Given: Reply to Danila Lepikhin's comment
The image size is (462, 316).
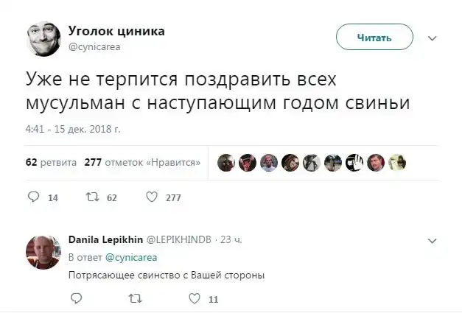Looking at the screenshot, I should (x=76, y=298).
